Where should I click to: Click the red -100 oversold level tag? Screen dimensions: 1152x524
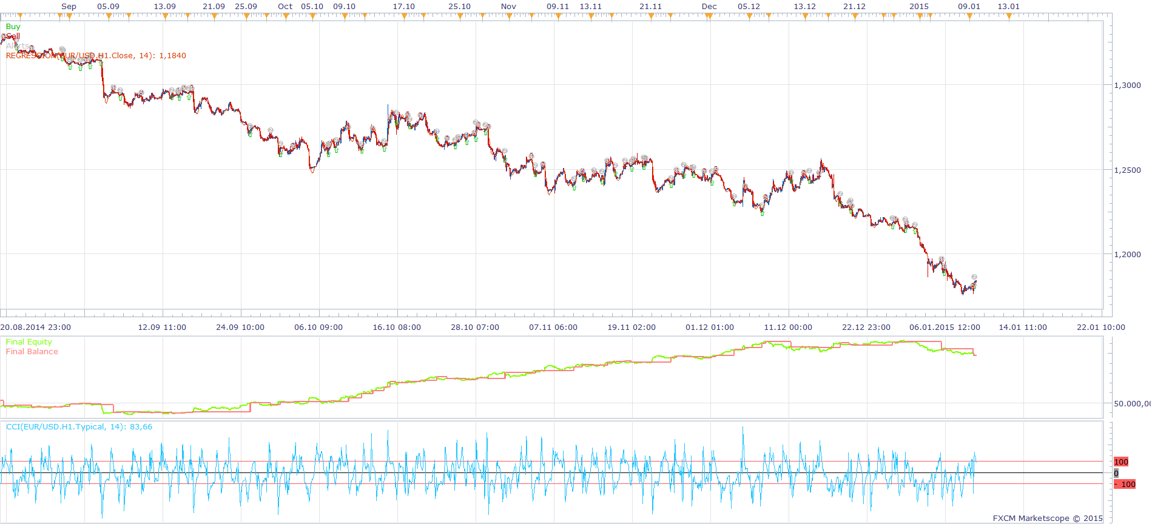click(1125, 484)
